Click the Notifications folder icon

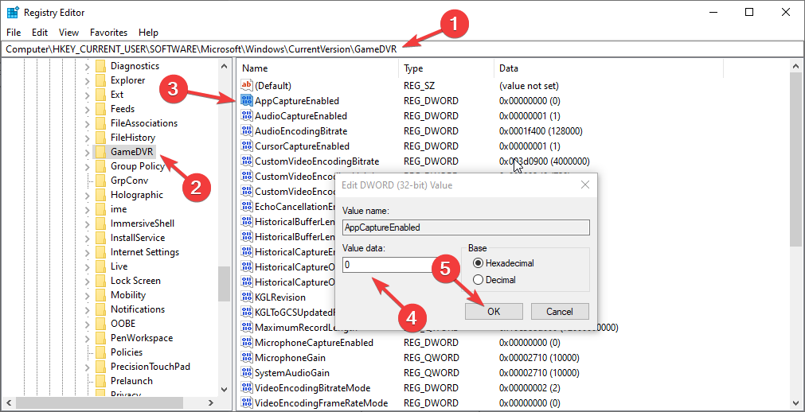point(100,309)
